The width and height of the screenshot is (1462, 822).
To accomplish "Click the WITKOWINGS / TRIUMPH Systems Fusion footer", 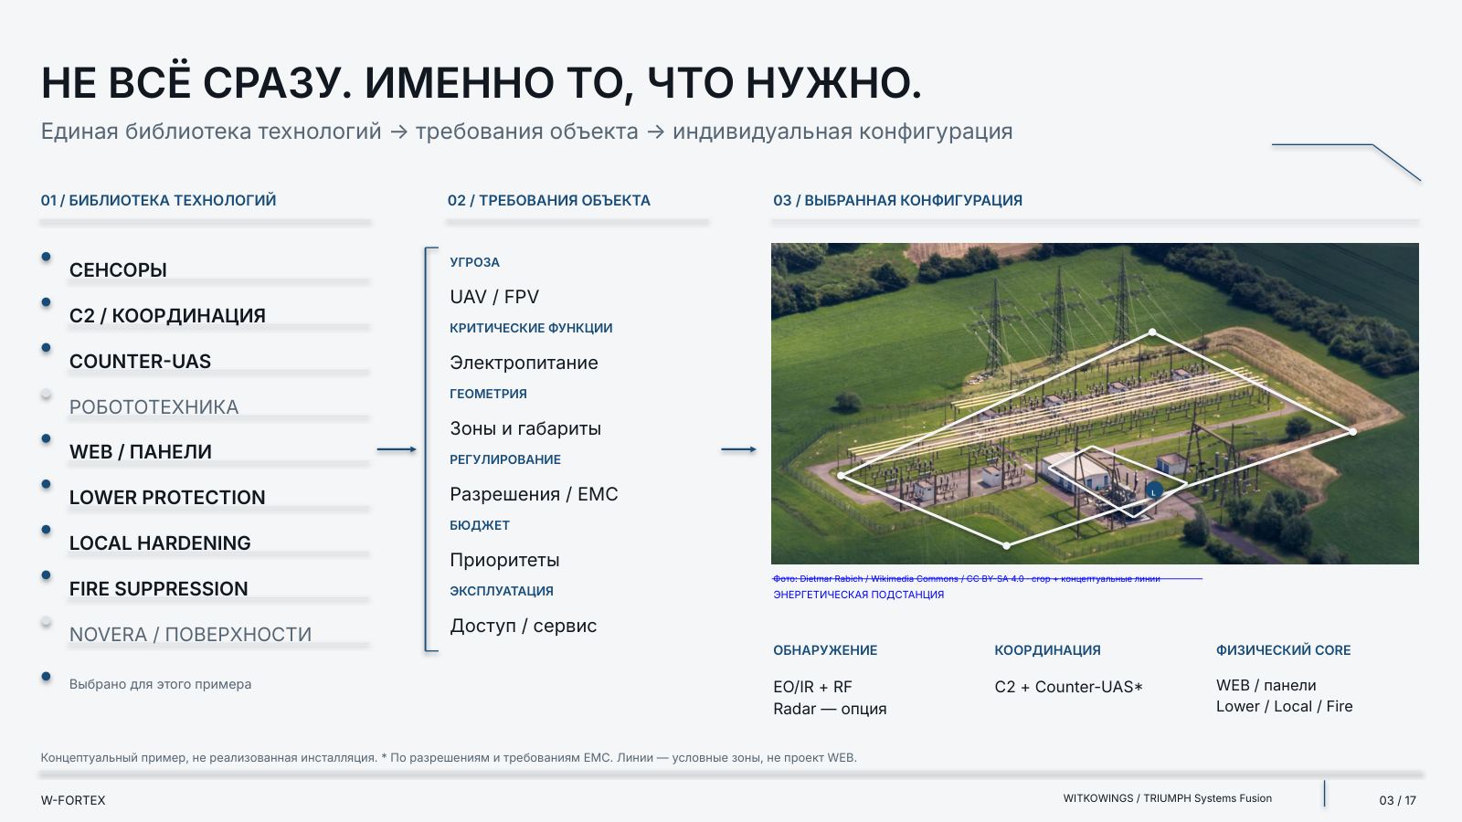I will click(x=1168, y=798).
